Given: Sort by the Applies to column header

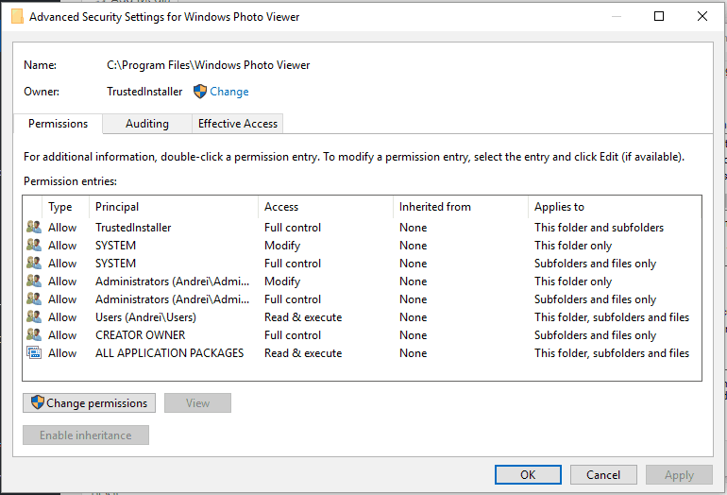Looking at the screenshot, I should (x=615, y=207).
